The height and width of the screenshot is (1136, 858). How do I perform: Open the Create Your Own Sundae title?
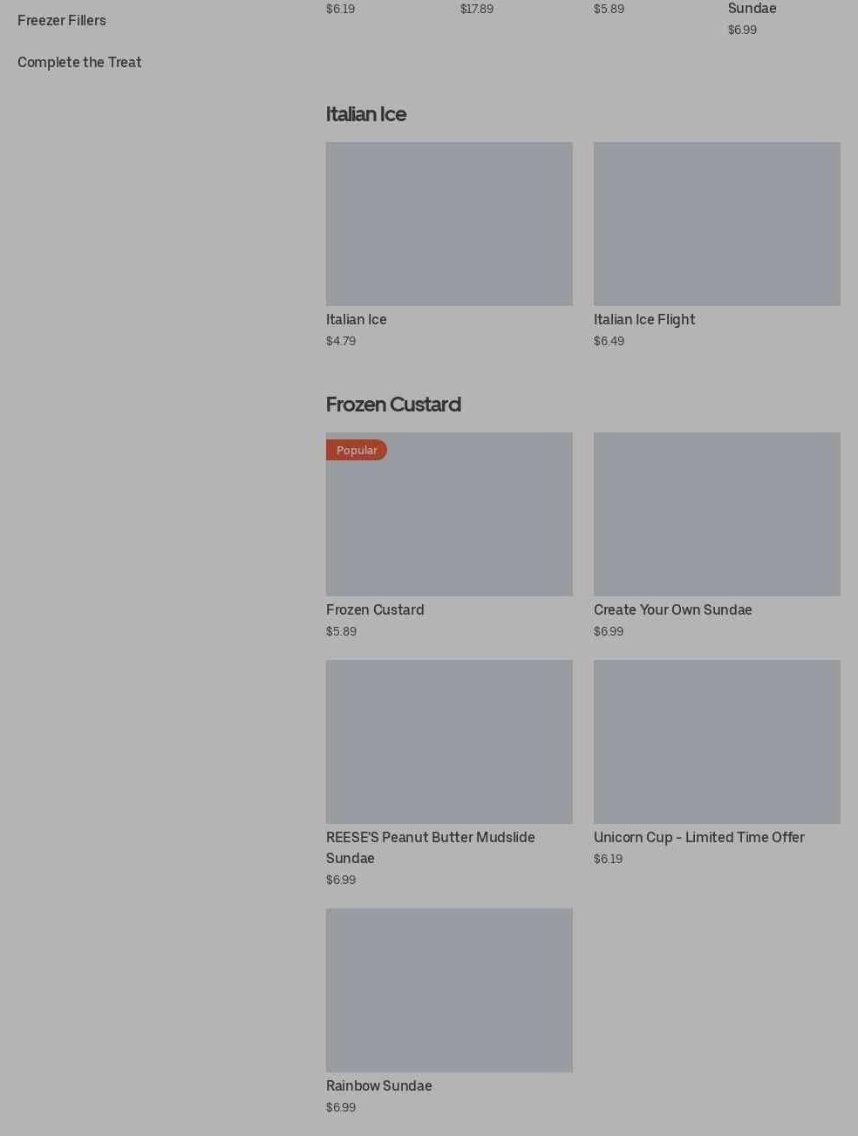pyautogui.click(x=672, y=609)
